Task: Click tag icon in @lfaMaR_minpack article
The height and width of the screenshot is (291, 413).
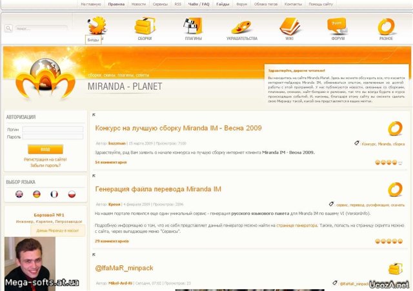Action: click(x=335, y=283)
